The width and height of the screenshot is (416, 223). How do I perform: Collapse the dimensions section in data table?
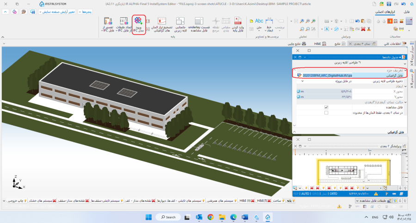click(x=405, y=86)
